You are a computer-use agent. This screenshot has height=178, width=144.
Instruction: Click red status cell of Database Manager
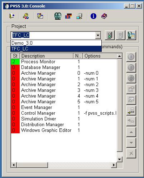[x=15, y=67]
